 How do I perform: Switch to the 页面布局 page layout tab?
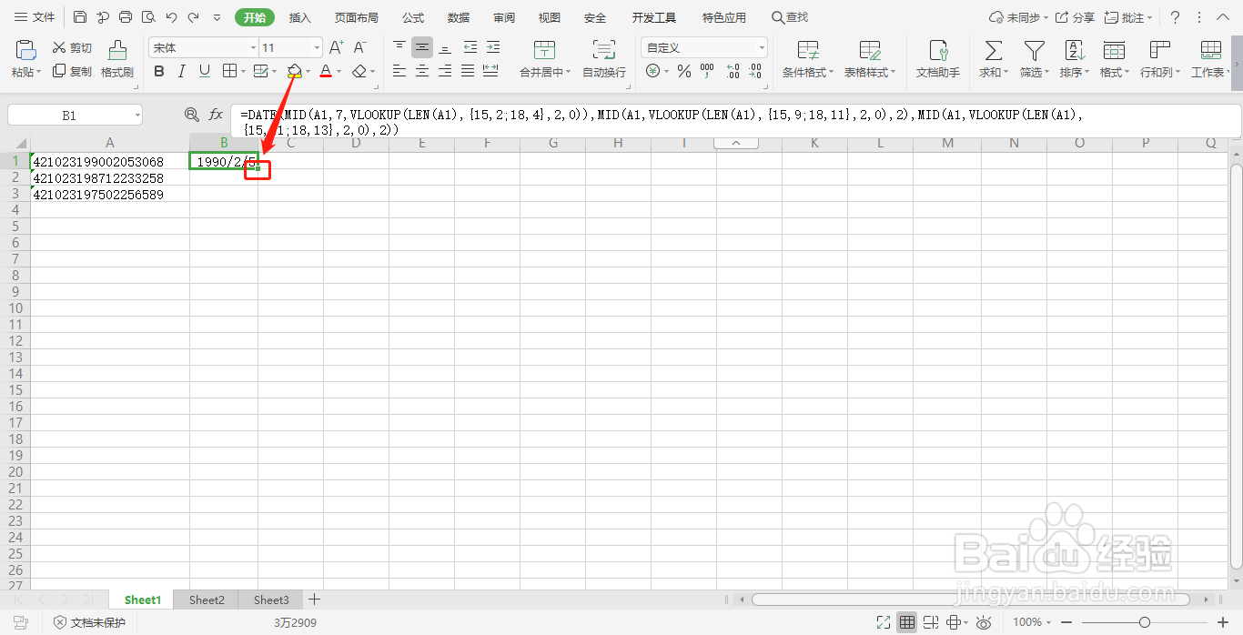coord(356,17)
